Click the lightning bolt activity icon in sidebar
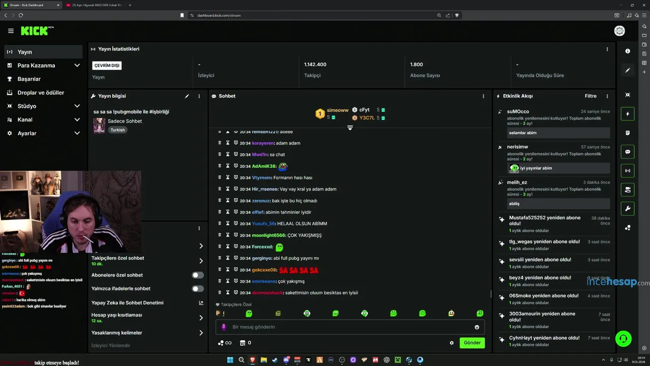 (x=628, y=114)
